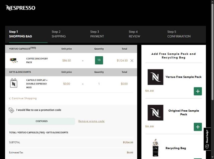The width and height of the screenshot is (214, 159).
Task: Expand I would like to use a promotion code
Action: [x=39, y=110]
